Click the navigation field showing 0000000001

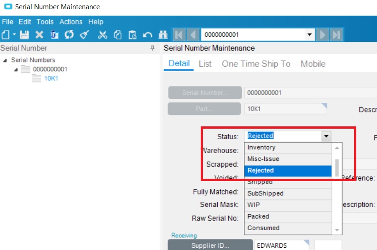point(253,35)
